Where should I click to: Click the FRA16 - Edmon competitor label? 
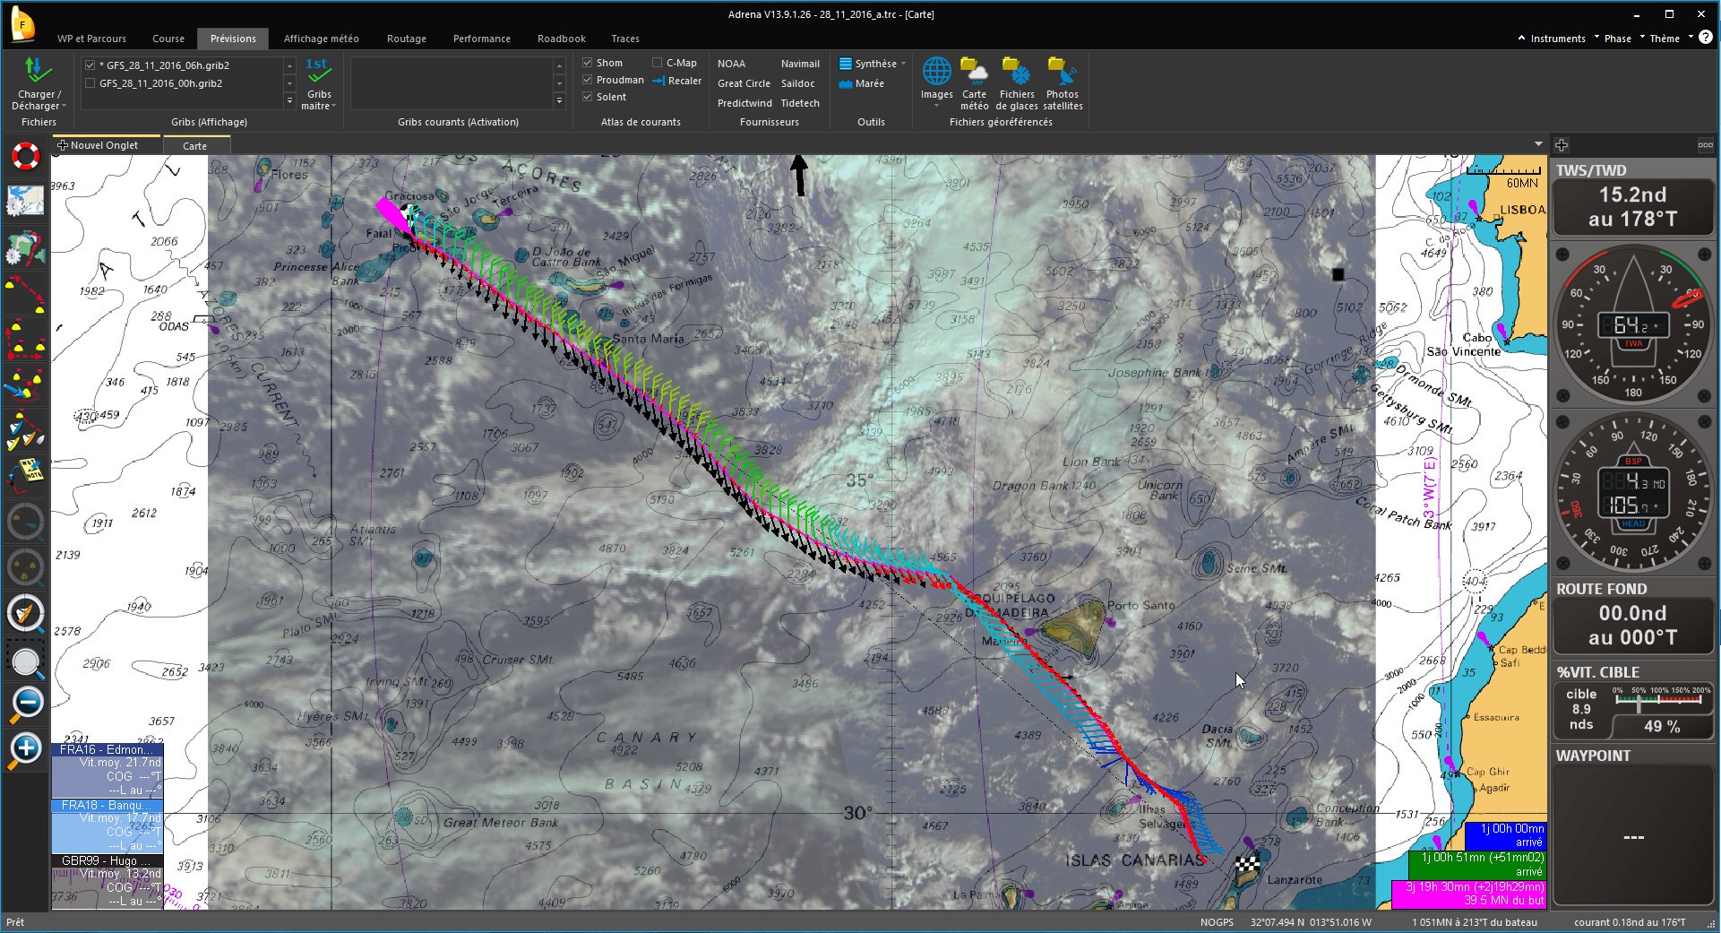108,749
